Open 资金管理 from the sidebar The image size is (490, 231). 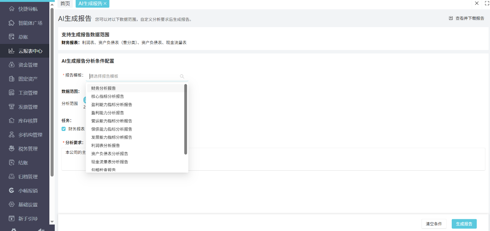25,65
